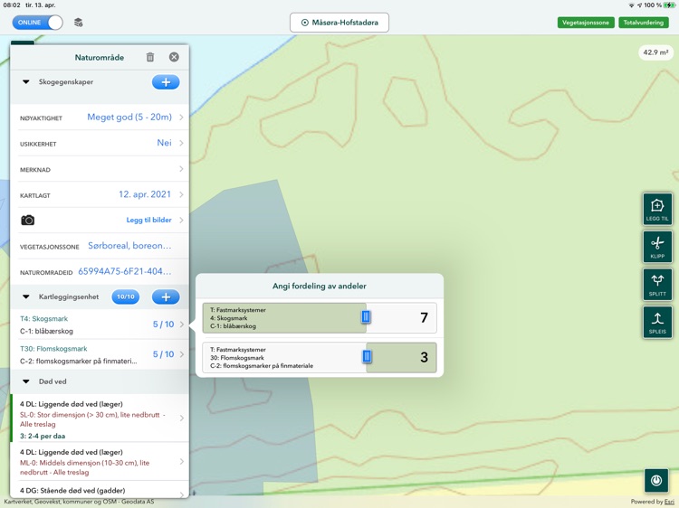
Task: Open the NØYAKTIGHET Meget god row
Action: [x=100, y=118]
